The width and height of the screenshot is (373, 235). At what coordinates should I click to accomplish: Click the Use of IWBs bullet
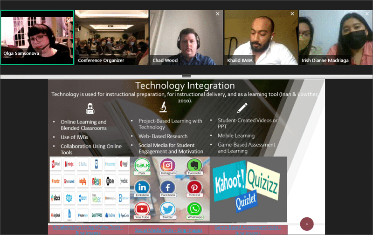[x=75, y=137]
